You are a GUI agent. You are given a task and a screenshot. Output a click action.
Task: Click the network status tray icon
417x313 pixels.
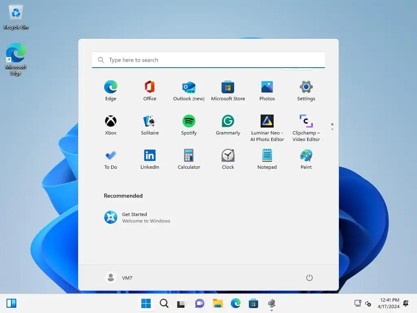click(358, 303)
